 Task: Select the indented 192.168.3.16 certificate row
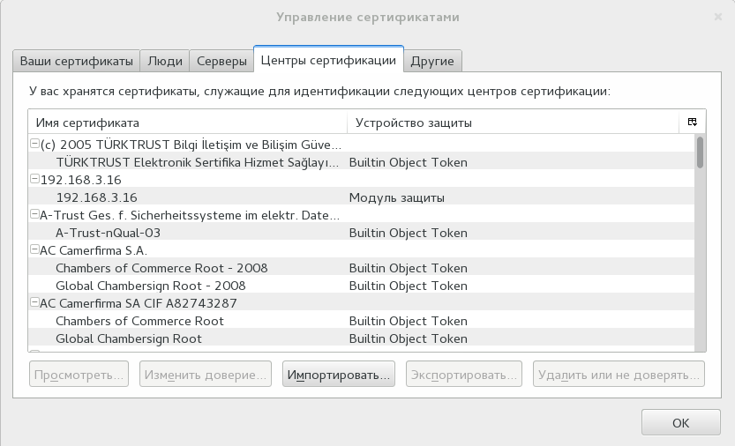tap(361, 197)
